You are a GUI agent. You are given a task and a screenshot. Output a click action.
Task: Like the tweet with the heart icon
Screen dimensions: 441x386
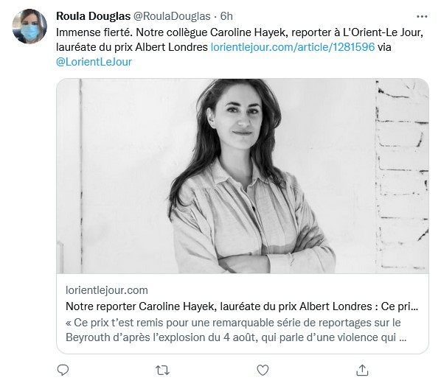(263, 371)
